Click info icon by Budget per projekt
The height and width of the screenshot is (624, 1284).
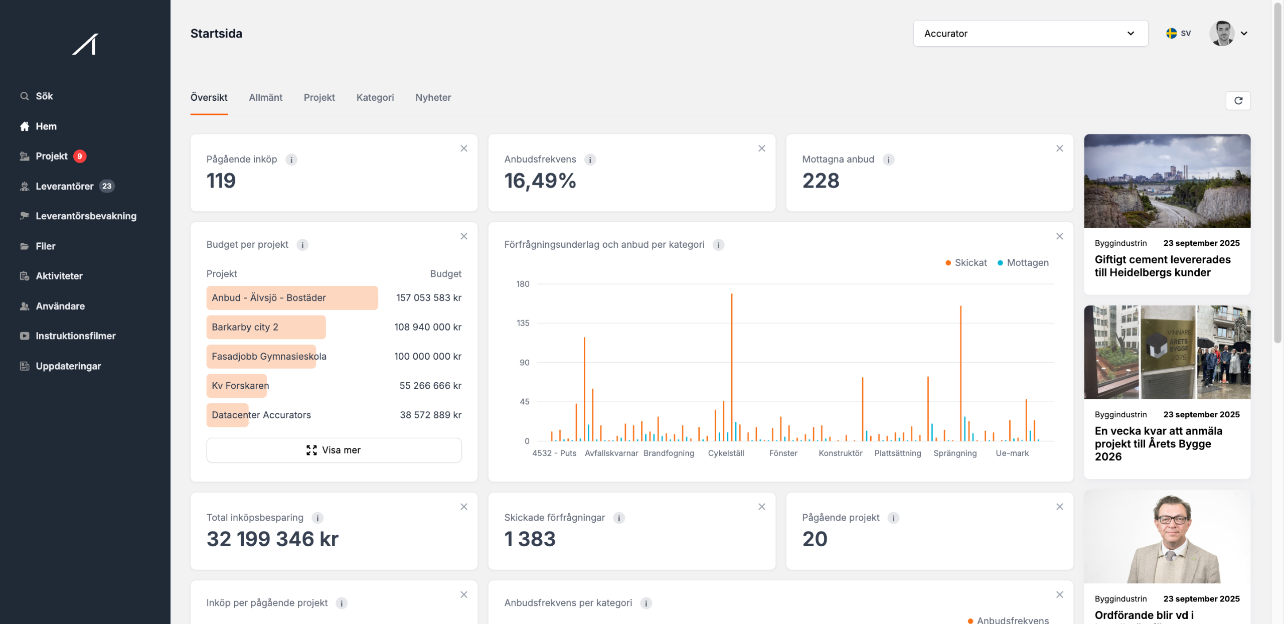[302, 245]
